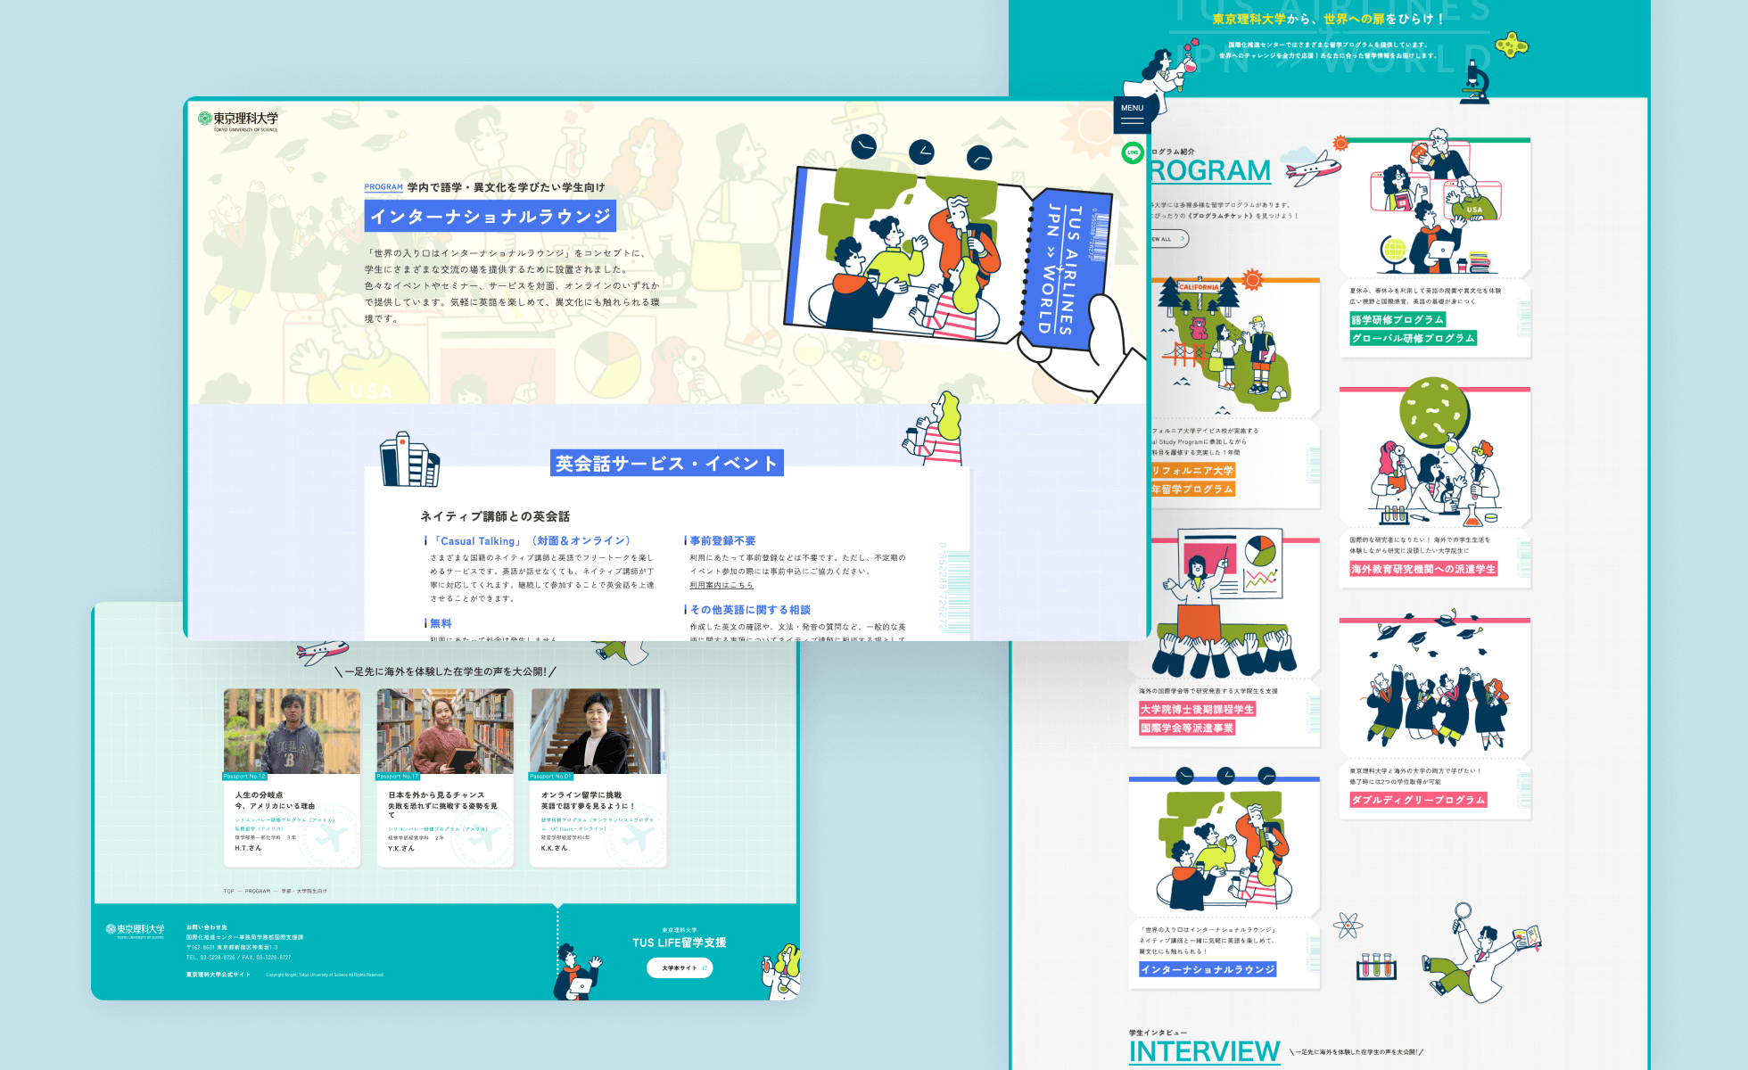Click the Tokyo University of Science logo
This screenshot has width=1748, height=1070.
tap(238, 121)
